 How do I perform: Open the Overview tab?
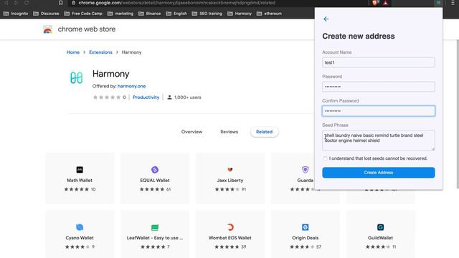coord(191,132)
